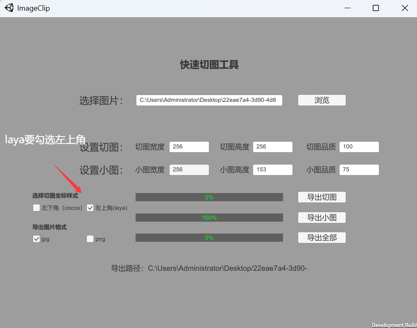Select the 切图品质 input field
Screen dimensions: 417x328
click(359, 147)
